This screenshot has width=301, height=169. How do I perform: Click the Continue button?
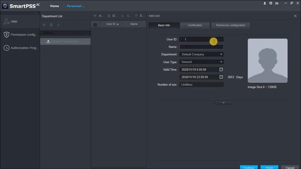tap(249, 167)
